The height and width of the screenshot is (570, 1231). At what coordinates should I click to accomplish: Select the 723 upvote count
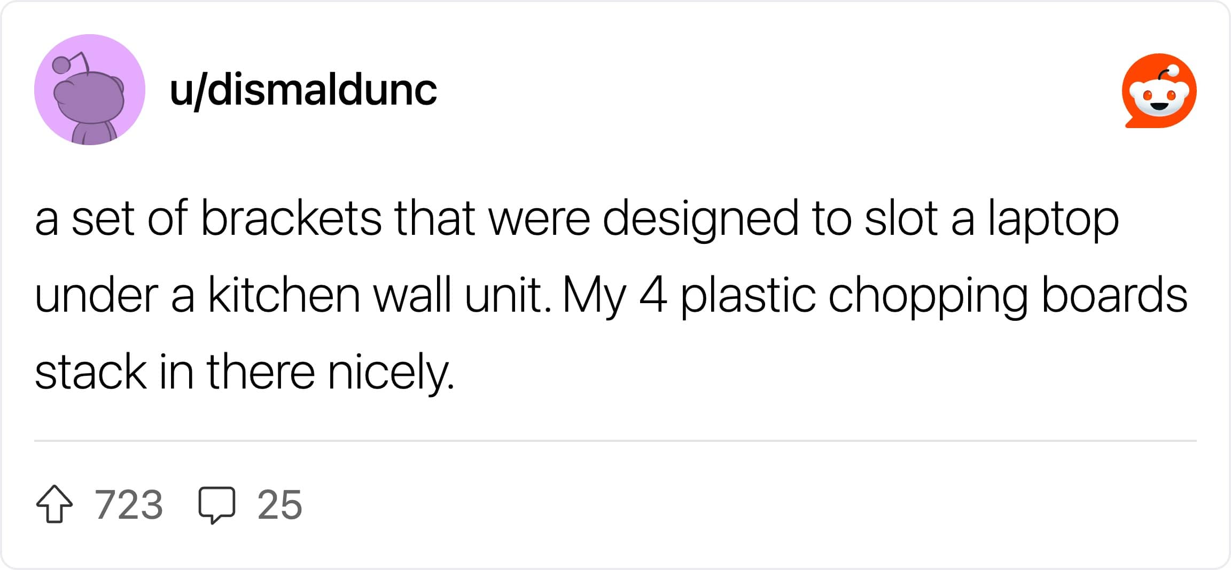(128, 504)
